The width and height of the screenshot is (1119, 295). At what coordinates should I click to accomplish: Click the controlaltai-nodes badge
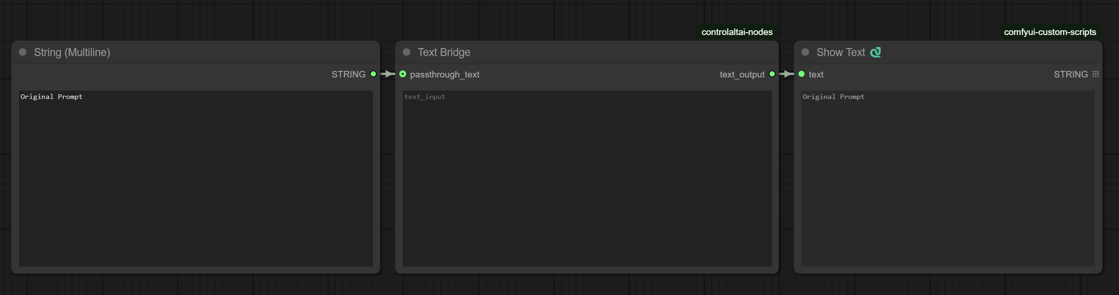[x=737, y=32]
